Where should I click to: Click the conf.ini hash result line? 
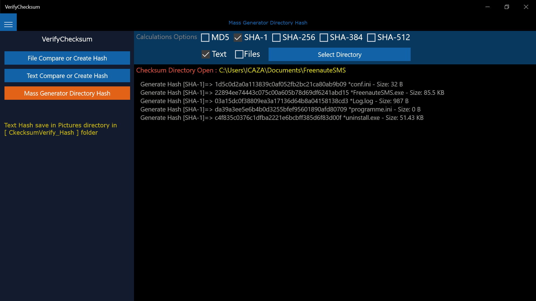271,84
